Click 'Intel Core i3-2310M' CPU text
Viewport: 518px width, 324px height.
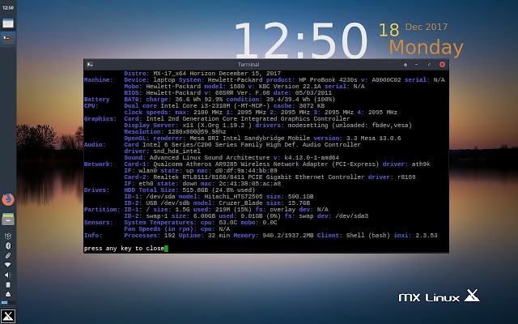point(195,106)
